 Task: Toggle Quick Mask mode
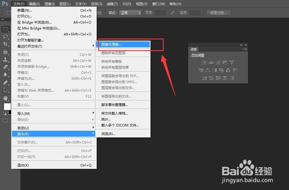[5, 120]
